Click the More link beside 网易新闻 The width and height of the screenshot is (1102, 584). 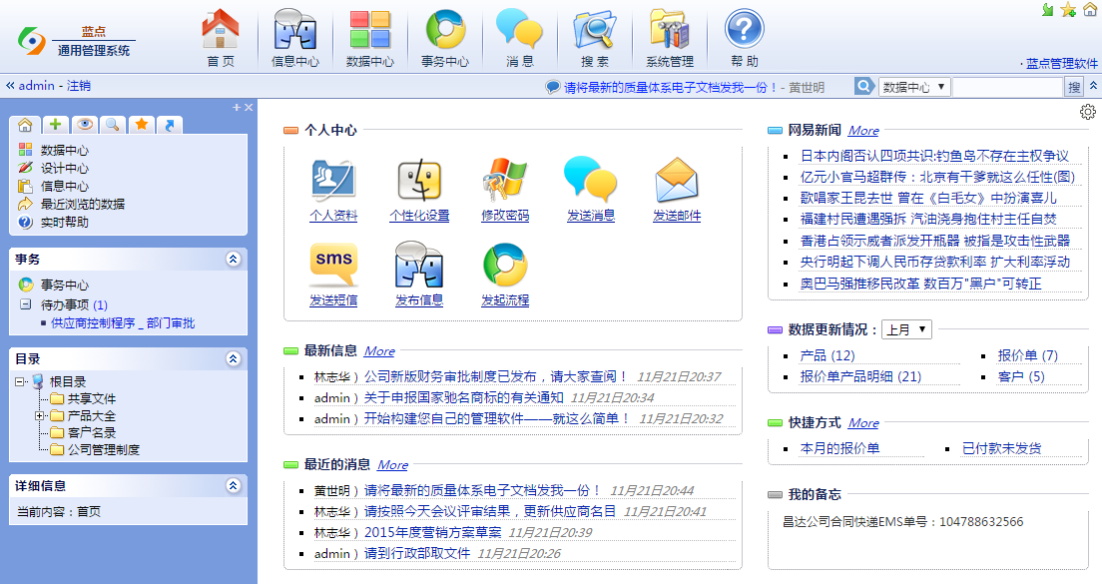click(x=863, y=131)
